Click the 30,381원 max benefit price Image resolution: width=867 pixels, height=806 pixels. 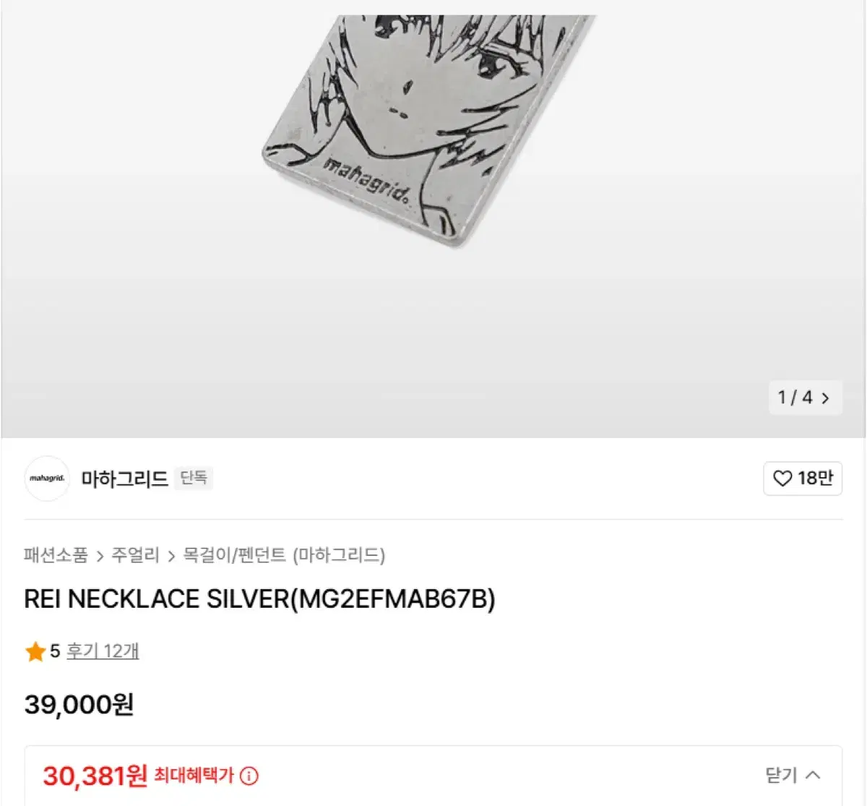point(95,776)
